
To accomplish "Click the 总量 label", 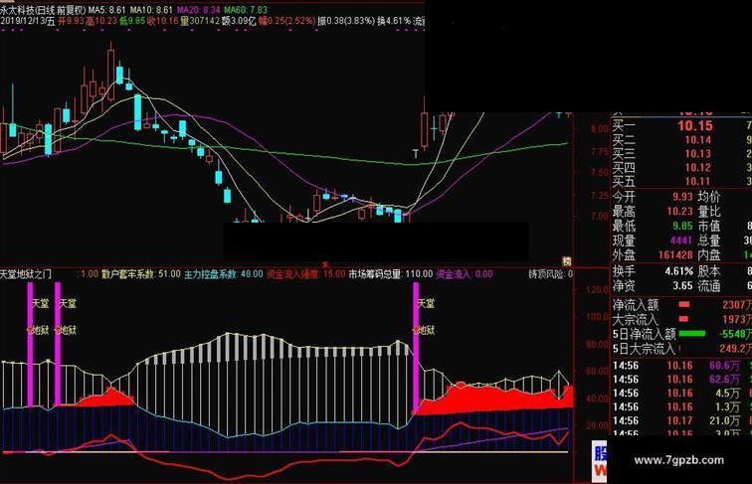I will (709, 241).
